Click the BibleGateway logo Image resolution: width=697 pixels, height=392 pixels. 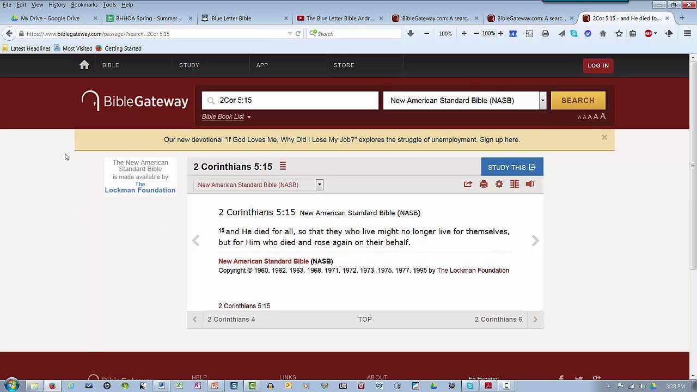135,101
